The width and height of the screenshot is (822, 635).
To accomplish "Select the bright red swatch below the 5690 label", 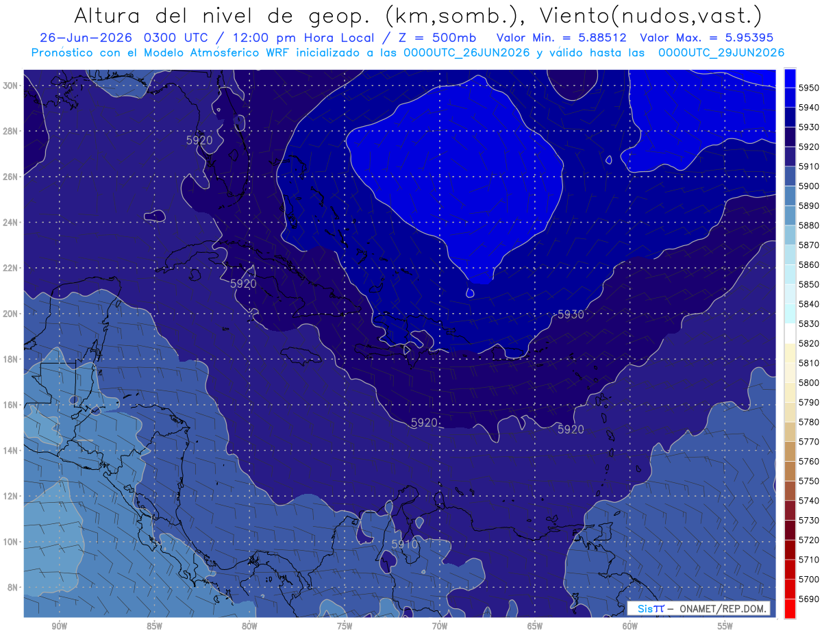I will click(790, 608).
